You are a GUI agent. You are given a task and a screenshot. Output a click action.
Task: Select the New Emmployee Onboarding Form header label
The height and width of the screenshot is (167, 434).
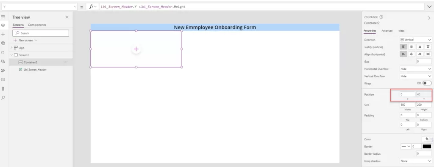click(x=215, y=27)
